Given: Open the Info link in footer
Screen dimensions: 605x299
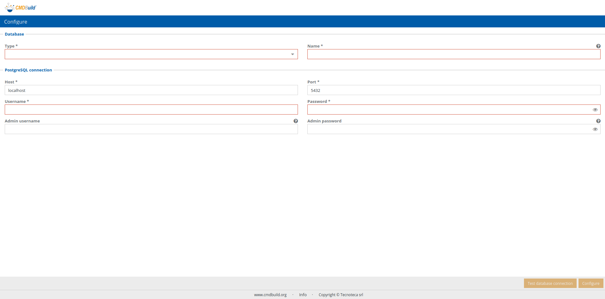Looking at the screenshot, I should coord(303,295).
